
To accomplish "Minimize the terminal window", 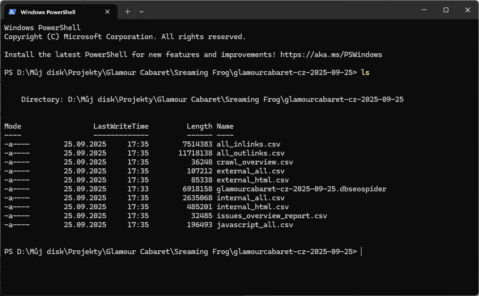I will [x=424, y=10].
